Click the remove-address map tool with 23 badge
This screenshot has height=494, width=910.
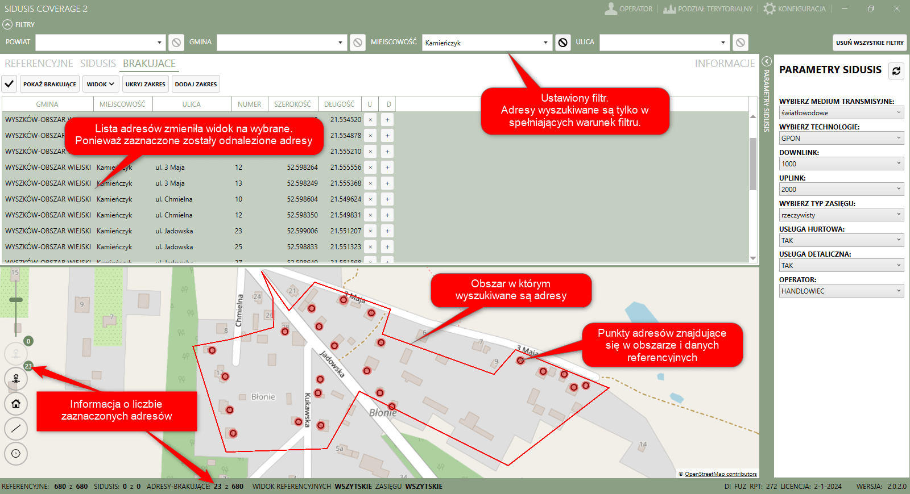pyautogui.click(x=16, y=378)
